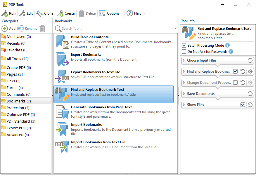Select the Protection category
The width and height of the screenshot is (256, 176).
coord(15,108)
